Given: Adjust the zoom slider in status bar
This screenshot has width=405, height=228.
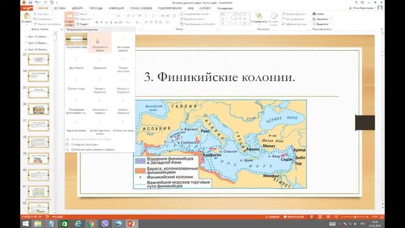Looking at the screenshot, I should pos(355,217).
